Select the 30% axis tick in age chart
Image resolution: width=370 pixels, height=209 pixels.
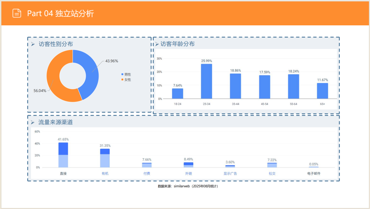159,59
